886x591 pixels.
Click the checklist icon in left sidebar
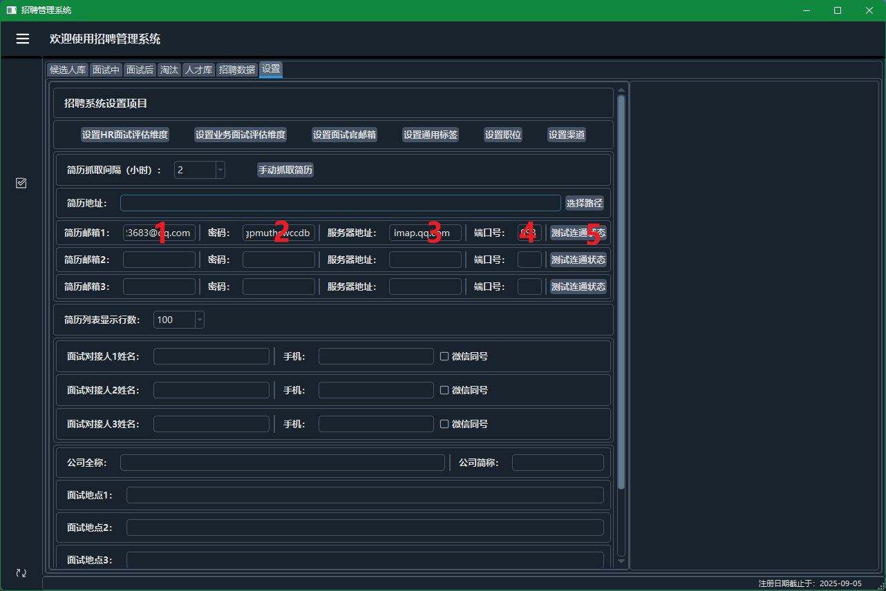[21, 183]
